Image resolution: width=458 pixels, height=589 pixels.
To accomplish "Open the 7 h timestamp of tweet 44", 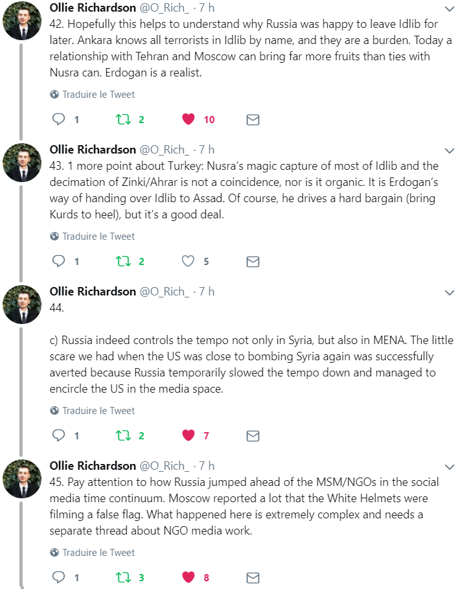I will [207, 292].
